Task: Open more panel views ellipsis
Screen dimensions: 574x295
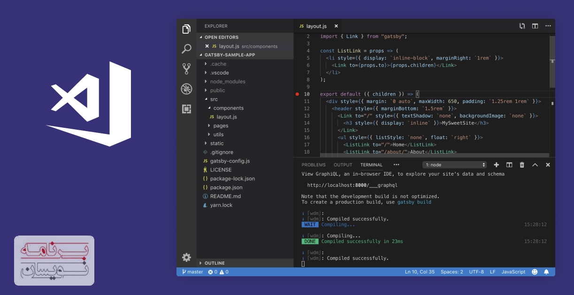Action: [x=397, y=165]
